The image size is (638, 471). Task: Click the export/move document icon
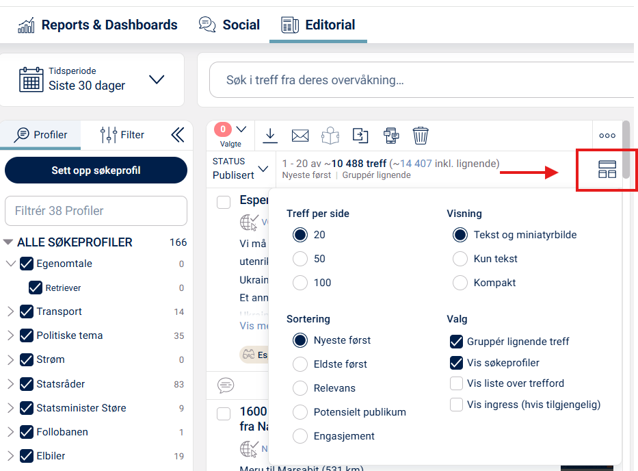[x=360, y=136]
